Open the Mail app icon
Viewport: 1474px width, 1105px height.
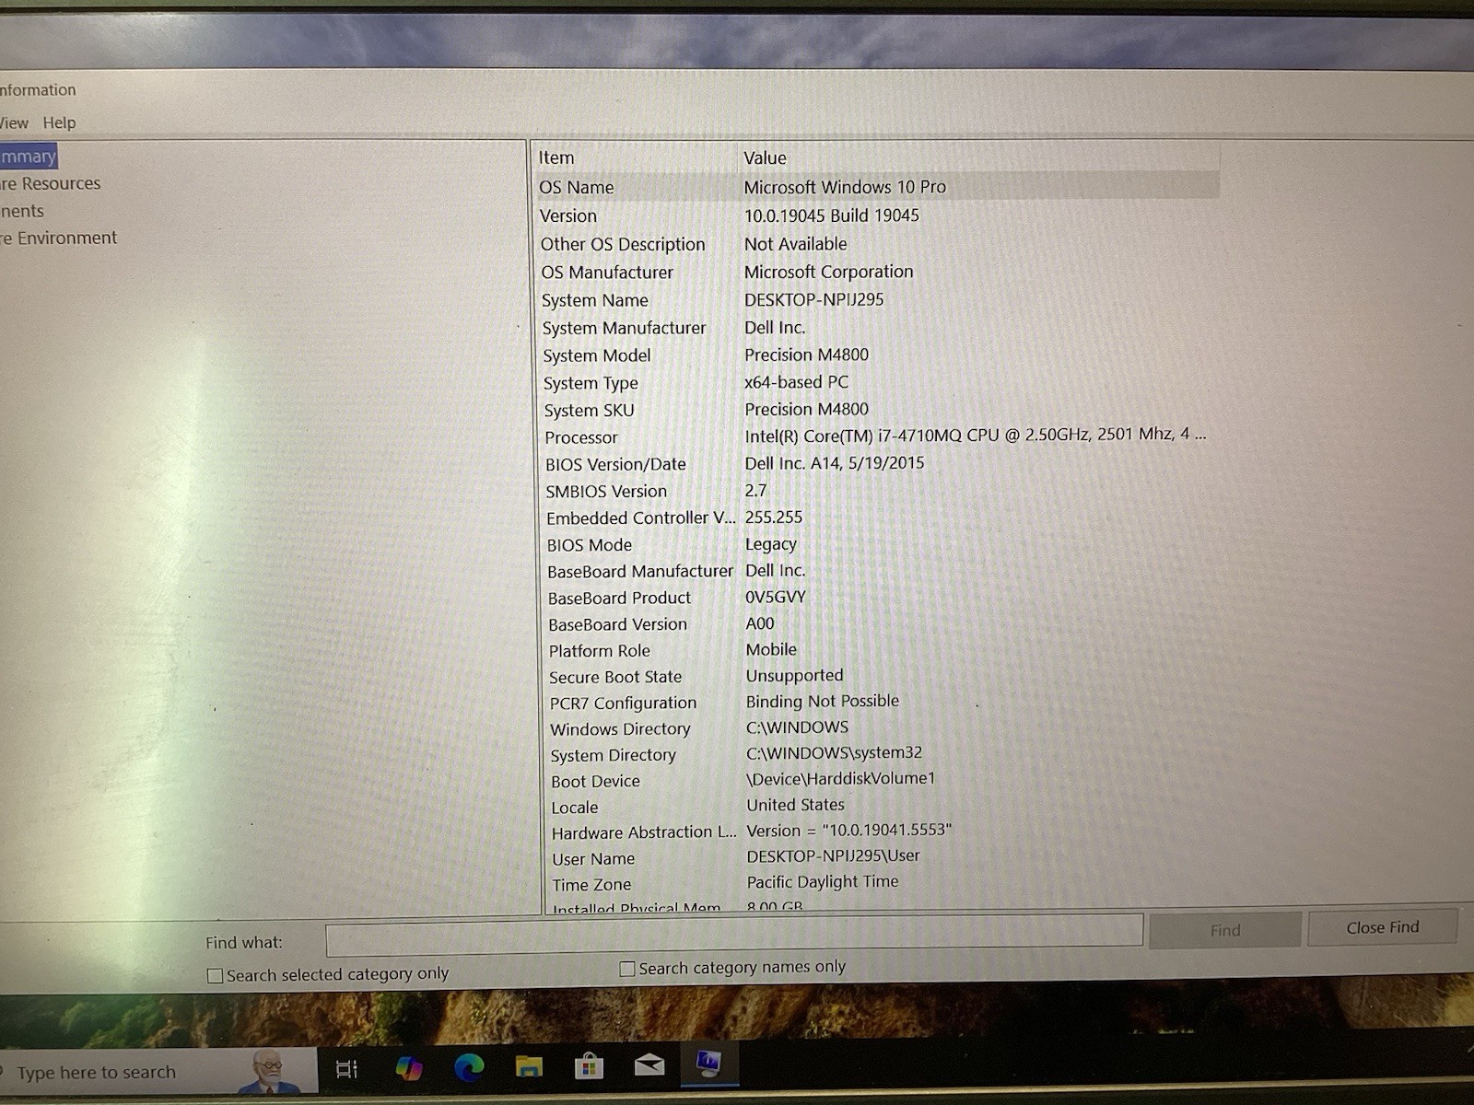coord(649,1065)
